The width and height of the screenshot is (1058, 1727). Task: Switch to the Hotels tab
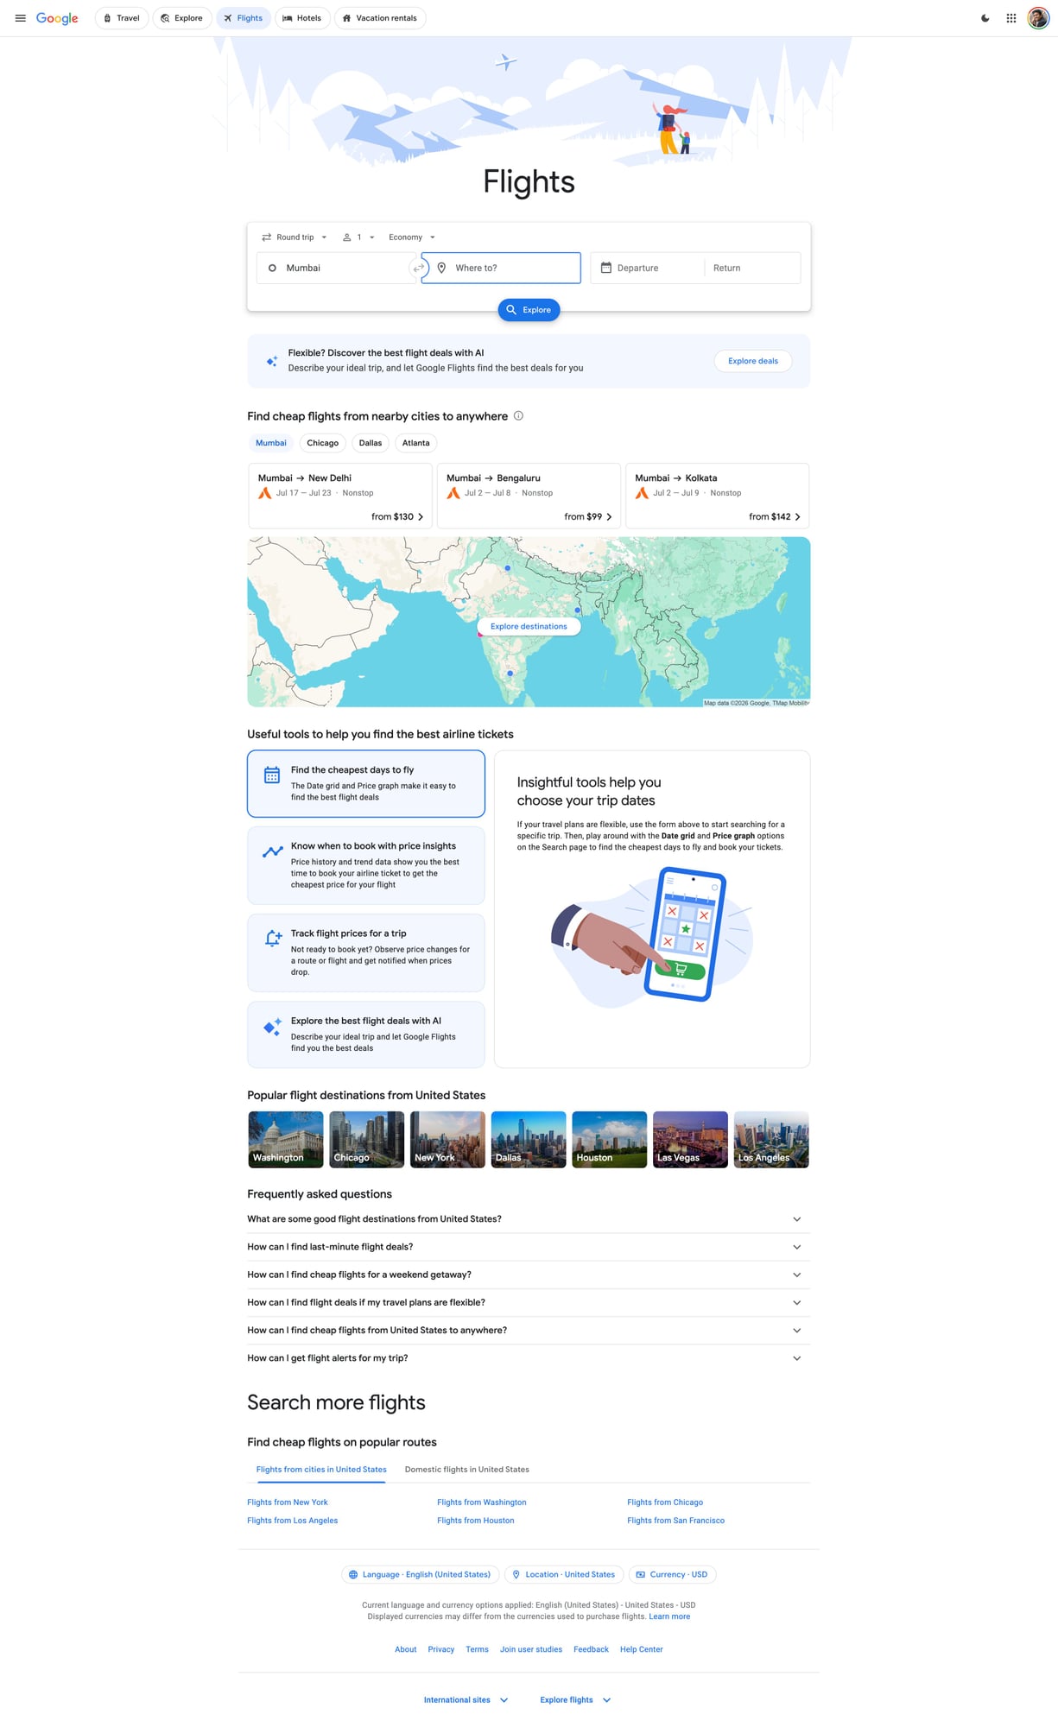(302, 18)
